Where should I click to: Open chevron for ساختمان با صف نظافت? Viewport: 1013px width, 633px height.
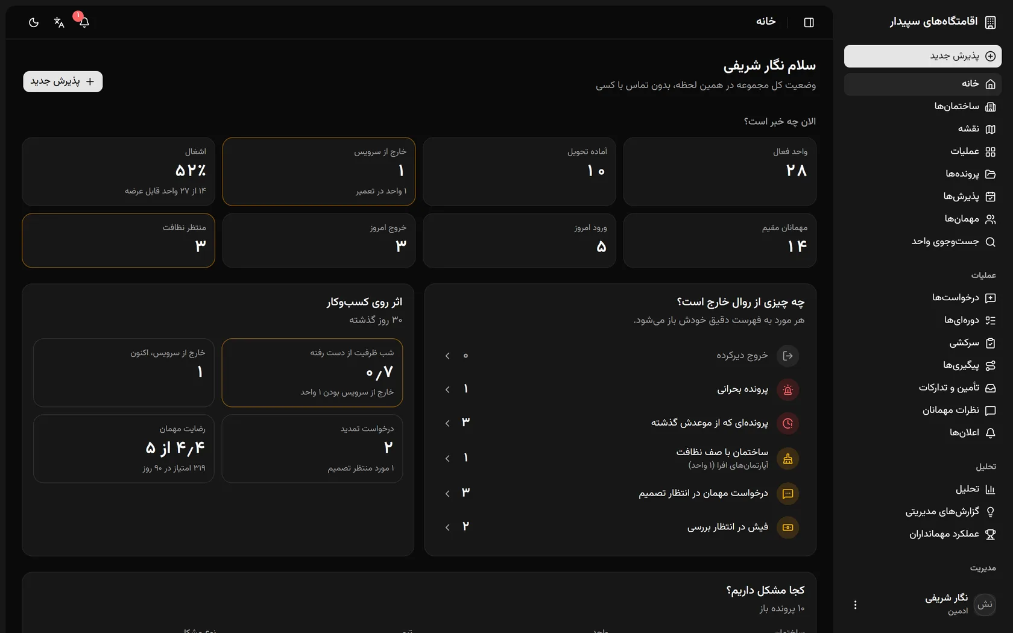[x=447, y=459]
